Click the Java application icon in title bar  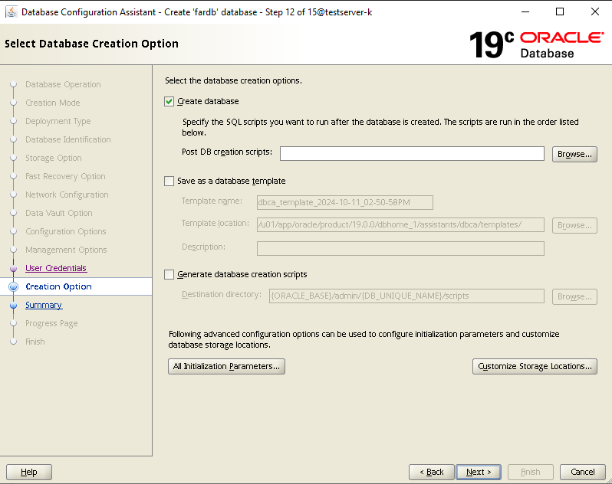click(12, 12)
